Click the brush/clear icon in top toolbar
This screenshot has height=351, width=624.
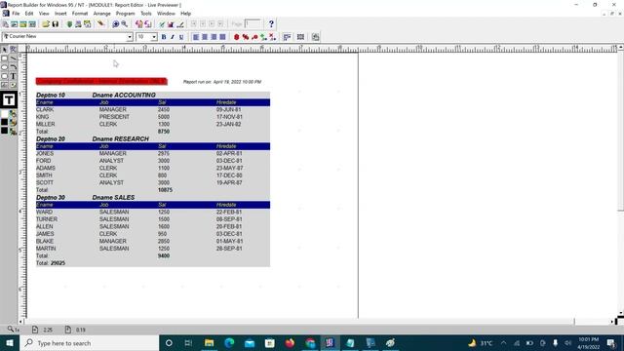click(x=101, y=24)
